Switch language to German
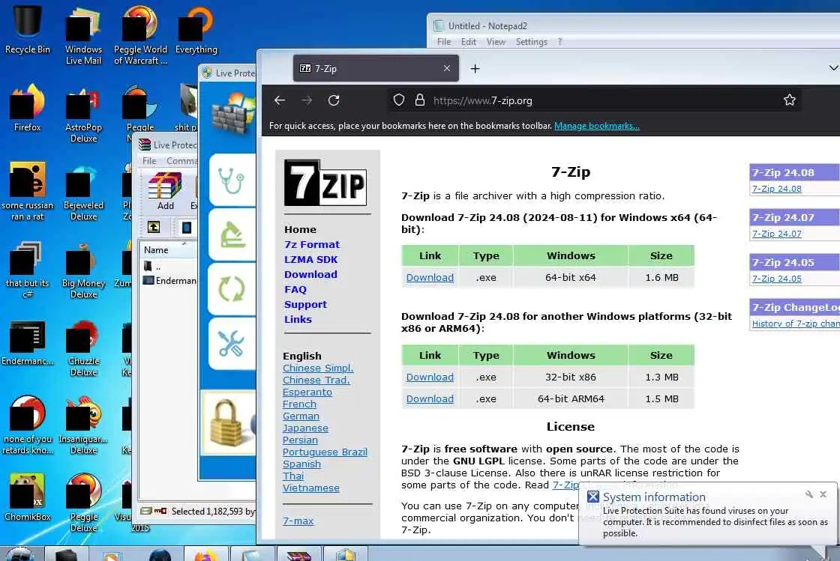Screen dimensions: 840x561 301,416
